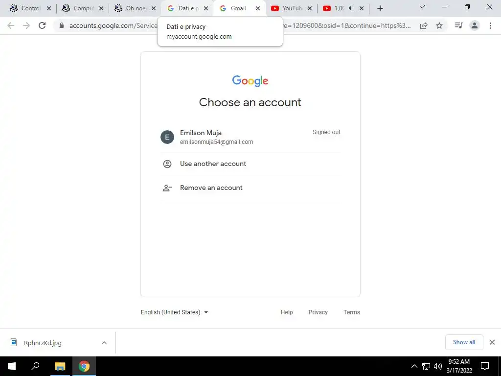Mute the audio-playing YouTube tab speaker icon
Image resolution: width=501 pixels, height=376 pixels.
coord(351,8)
